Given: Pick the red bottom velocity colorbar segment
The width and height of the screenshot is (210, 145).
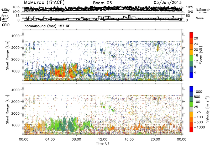Looking at the screenshot, I should tap(191, 130).
